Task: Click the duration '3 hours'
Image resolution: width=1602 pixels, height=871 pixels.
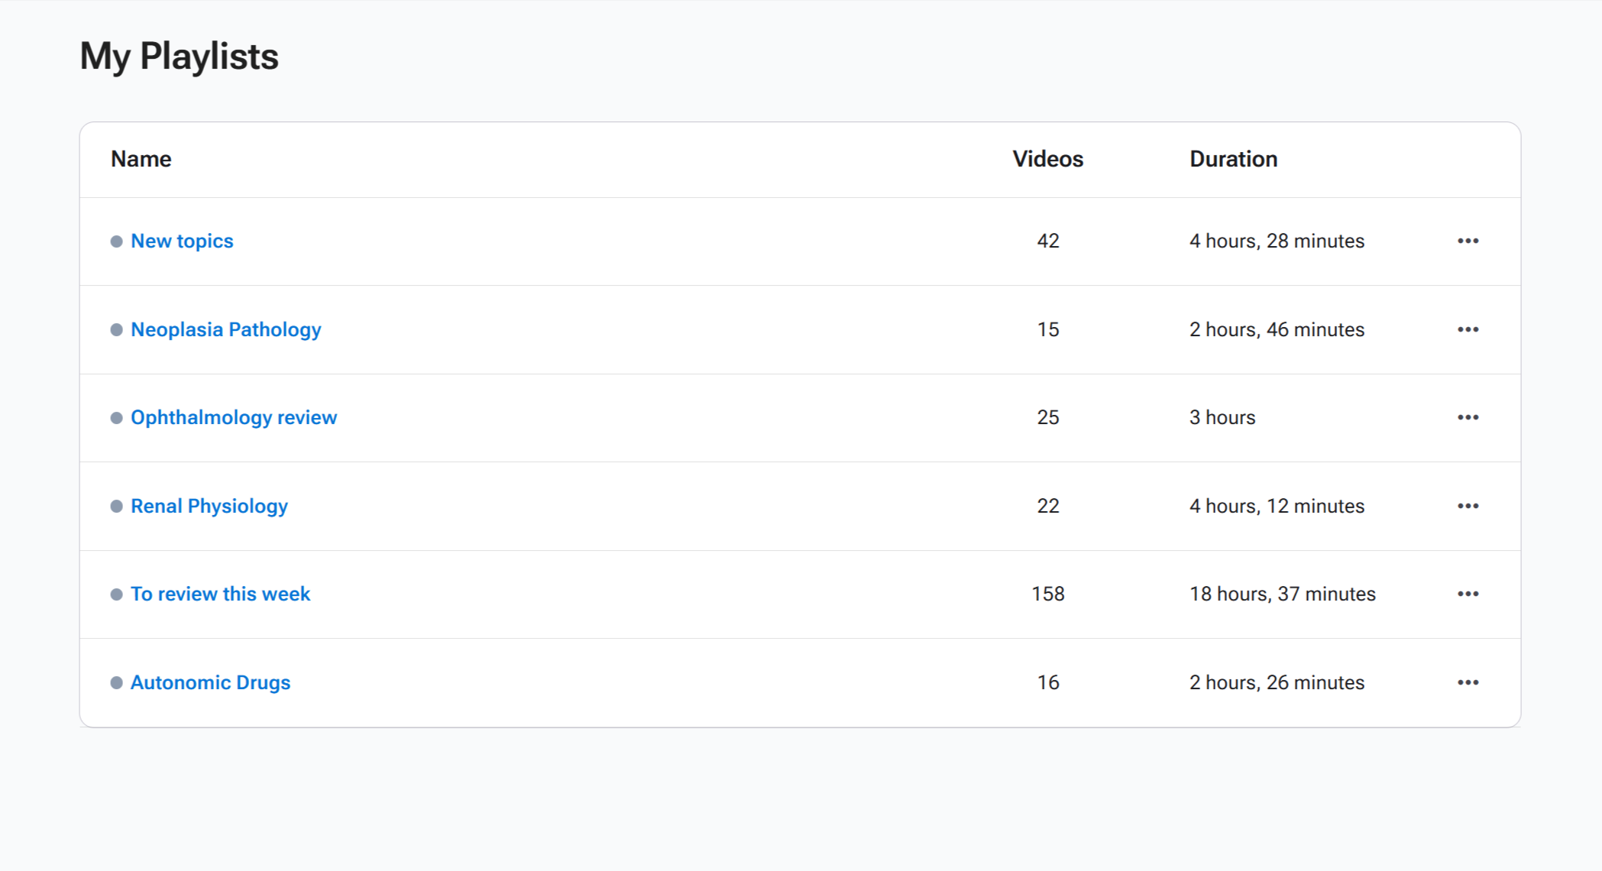Action: pyautogui.click(x=1222, y=418)
